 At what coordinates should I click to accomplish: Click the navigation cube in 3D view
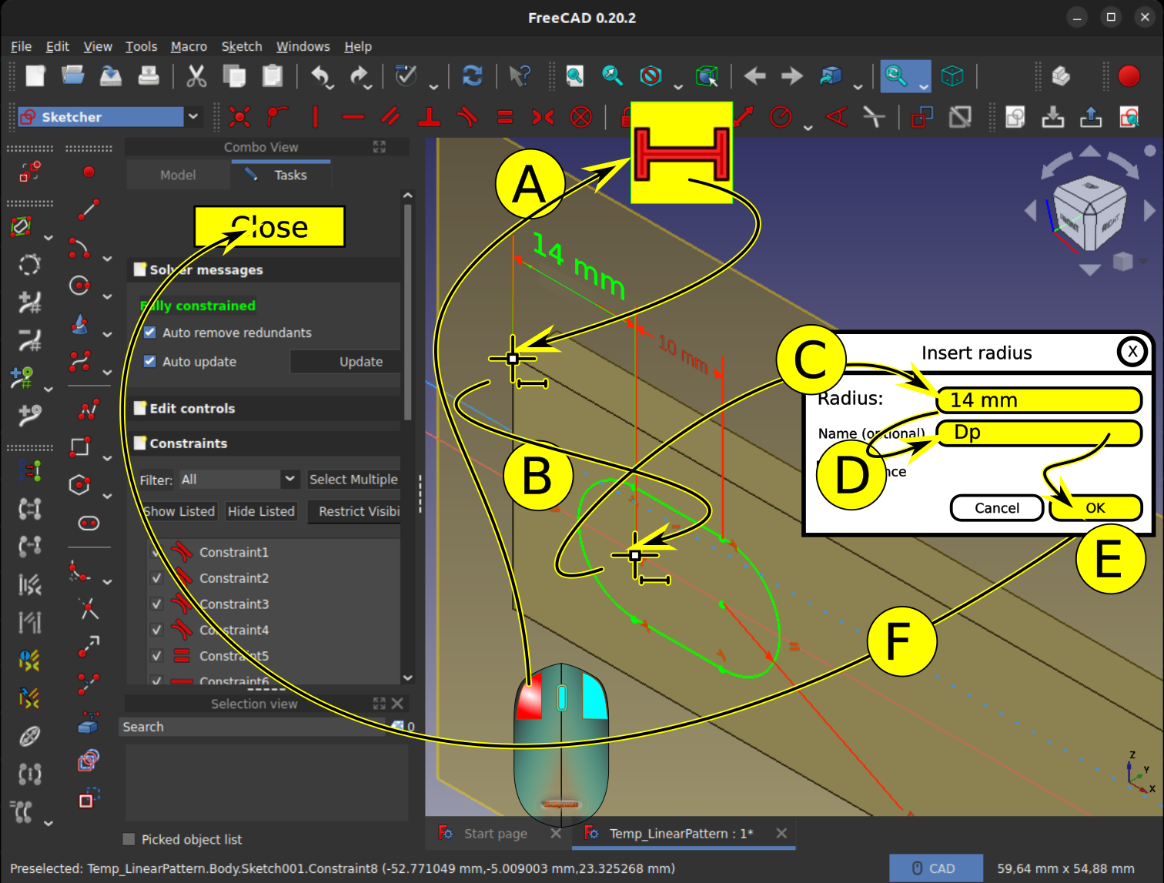[x=1089, y=212]
